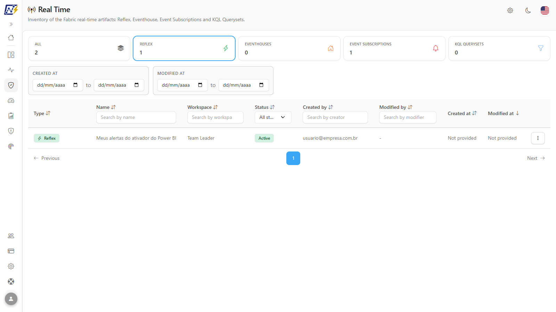Select the Event Subscriptions filter card
556x312 pixels.
[x=394, y=49]
